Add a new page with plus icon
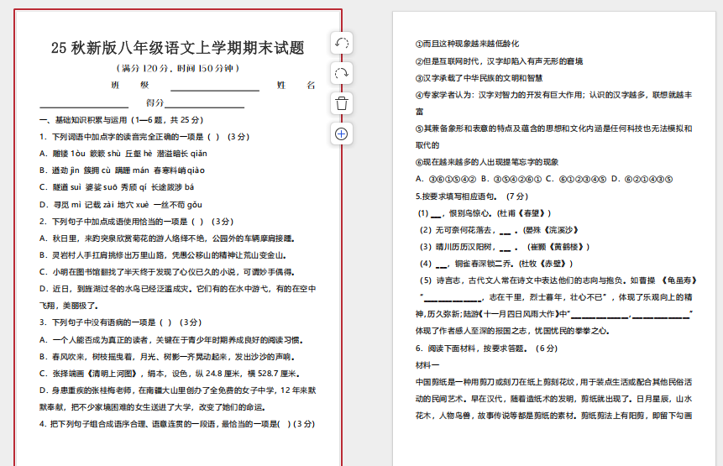Viewport: 723px width, 466px height. click(x=342, y=134)
